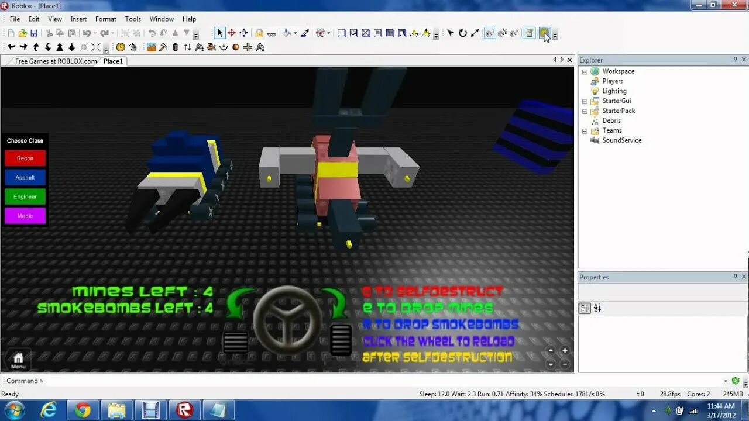Viewport: 749px width, 421px height.
Task: Click the circular Rotate arrow tool
Action: 463,33
